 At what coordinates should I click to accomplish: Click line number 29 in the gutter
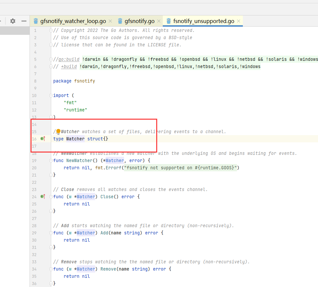(x=34, y=233)
